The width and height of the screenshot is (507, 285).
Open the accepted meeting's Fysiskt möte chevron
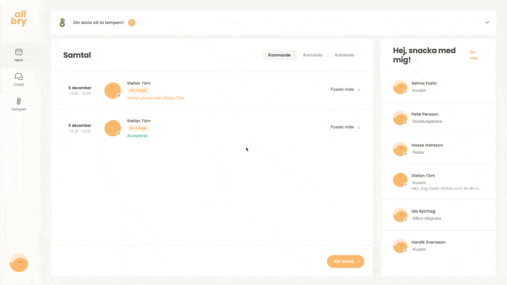359,127
